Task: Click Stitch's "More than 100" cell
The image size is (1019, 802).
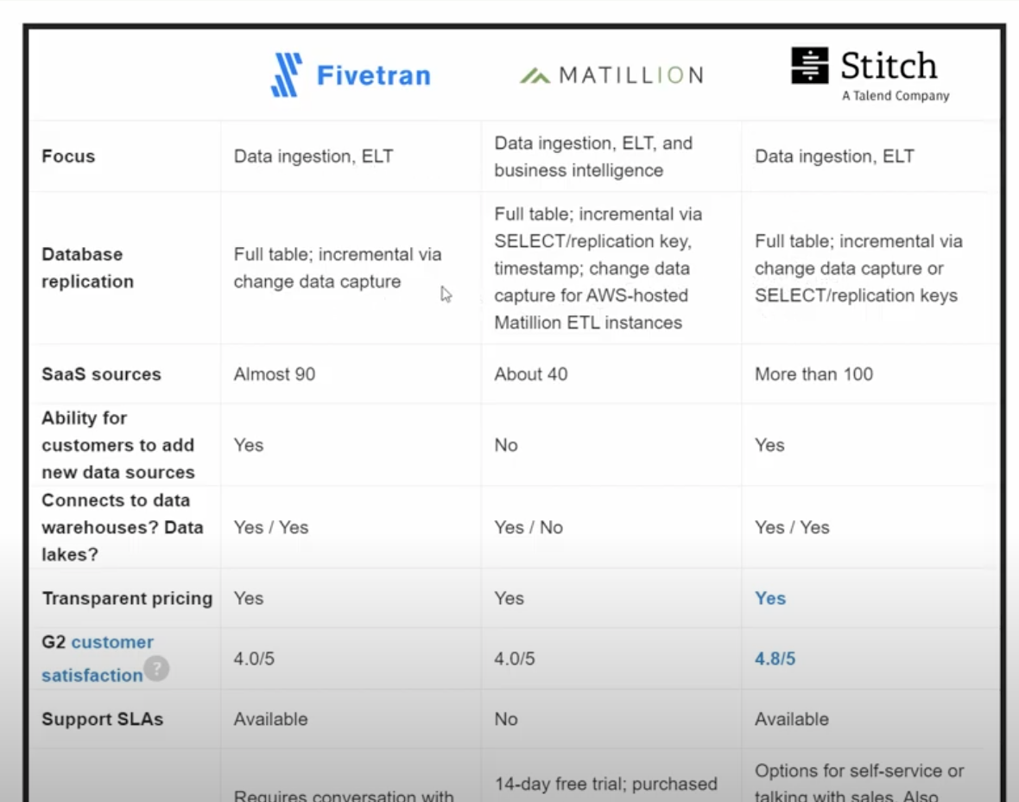Action: coord(813,374)
